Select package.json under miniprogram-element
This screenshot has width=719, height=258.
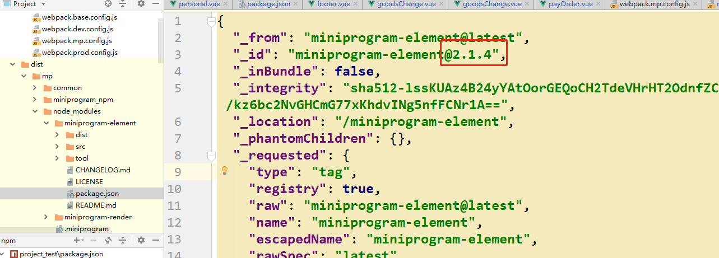(97, 194)
